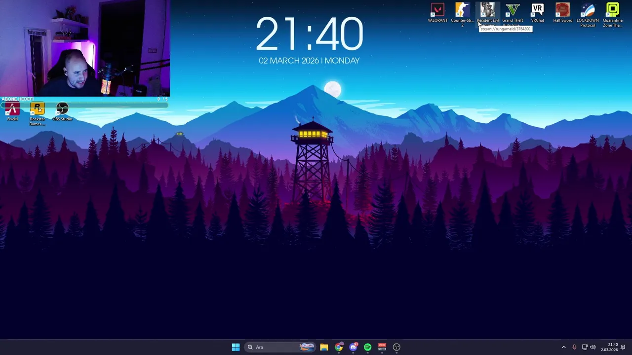This screenshot has width=632, height=355.
Task: Open the calendar from the taskbar clock
Action: 609,347
